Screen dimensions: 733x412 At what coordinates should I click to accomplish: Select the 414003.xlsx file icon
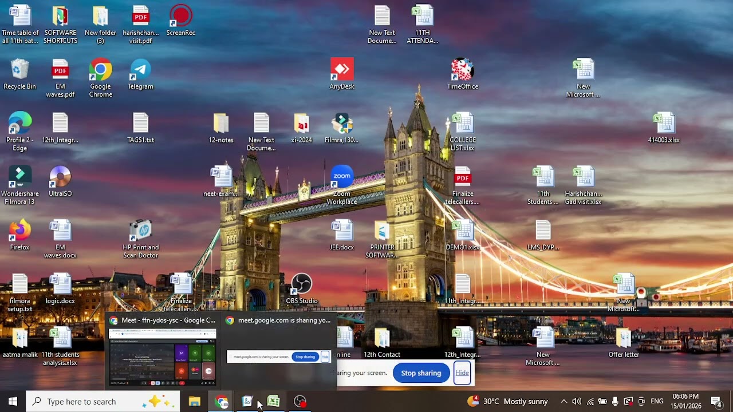[664, 128]
